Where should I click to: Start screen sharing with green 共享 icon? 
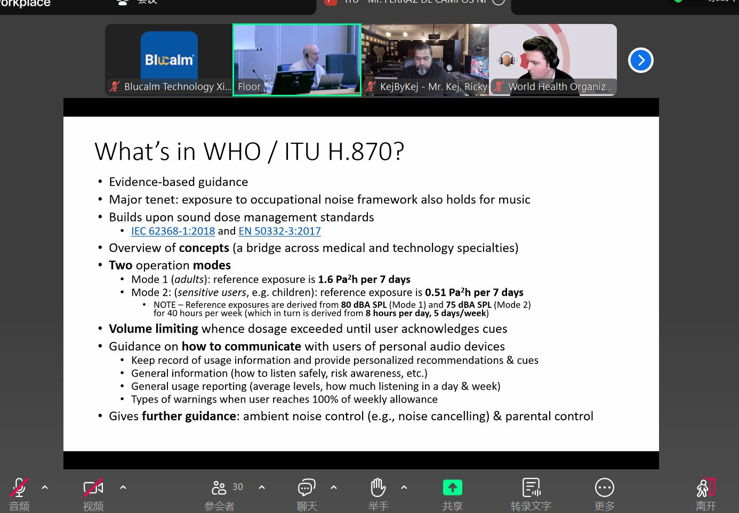click(452, 488)
